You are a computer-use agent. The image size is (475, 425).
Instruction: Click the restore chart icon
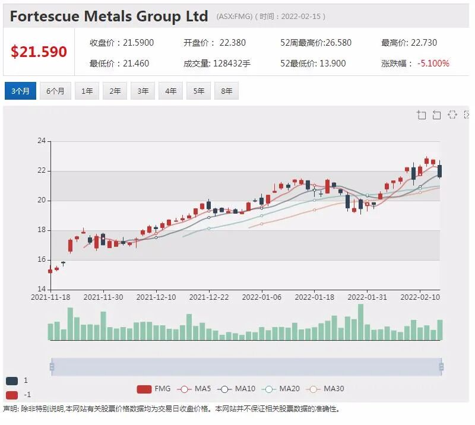click(x=452, y=115)
